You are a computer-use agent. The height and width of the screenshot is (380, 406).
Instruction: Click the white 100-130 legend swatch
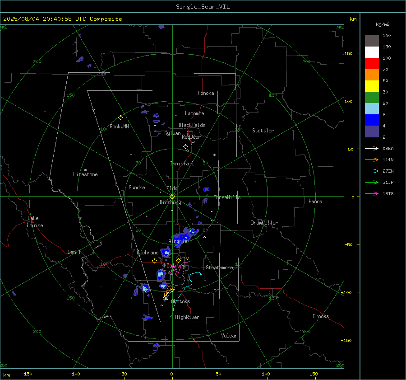pyautogui.click(x=372, y=52)
